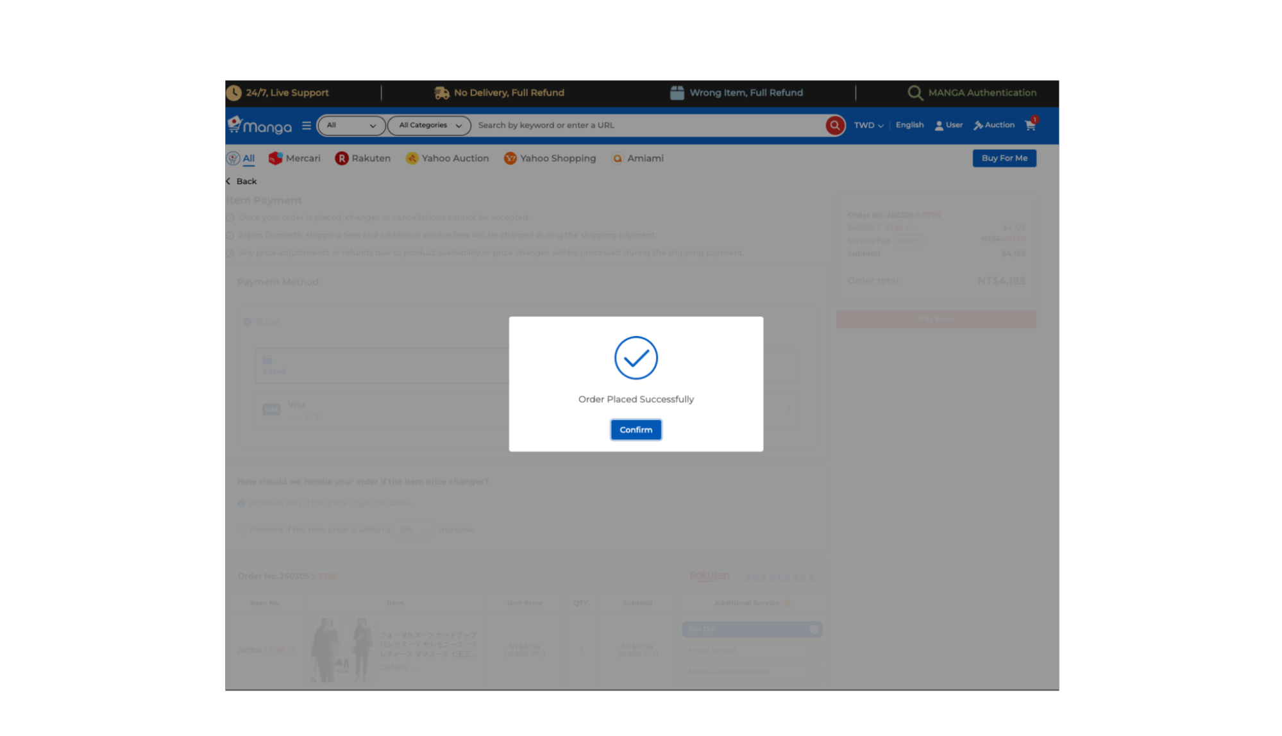Click the Rakuten R icon
Viewport: 1282px width, 736px height.
tap(342, 158)
